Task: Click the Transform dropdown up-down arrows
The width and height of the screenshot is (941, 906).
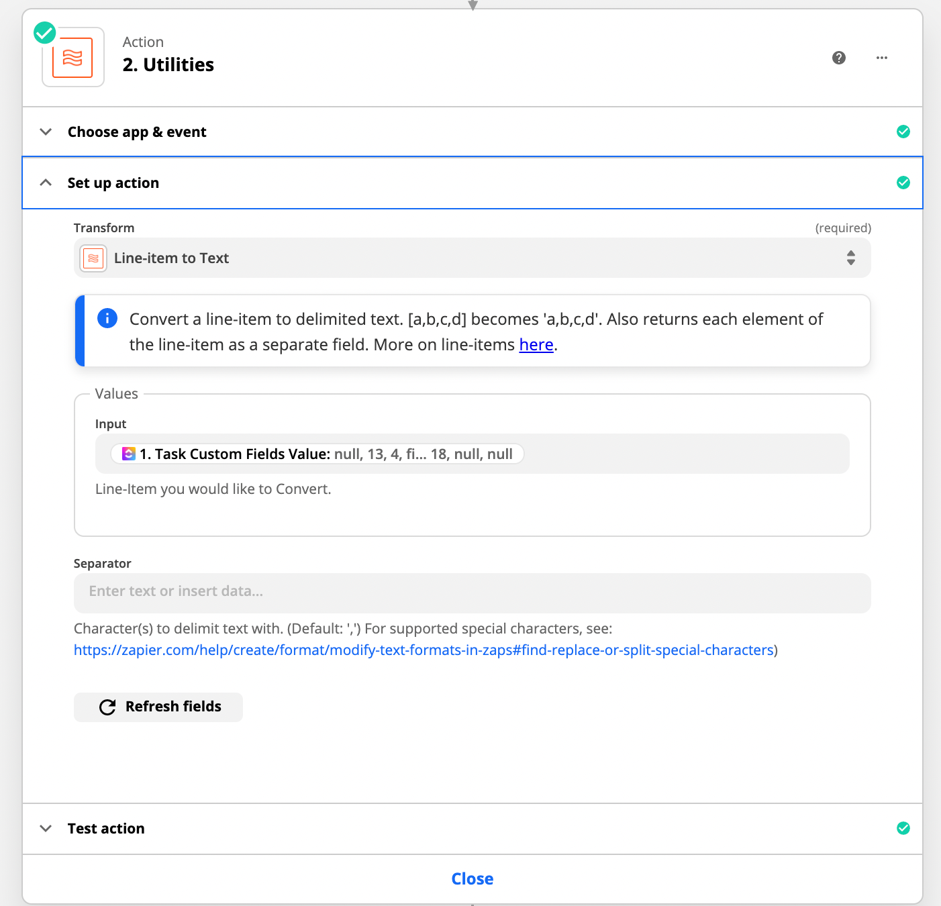Action: pos(851,258)
